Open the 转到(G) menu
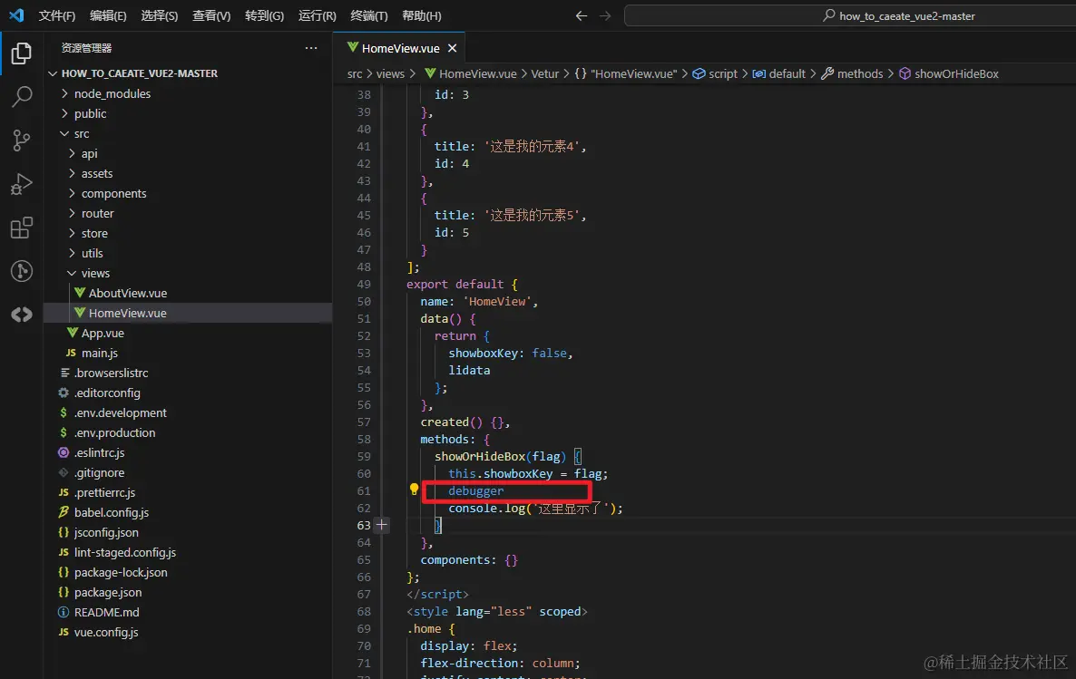Image resolution: width=1076 pixels, height=679 pixels. point(264,15)
